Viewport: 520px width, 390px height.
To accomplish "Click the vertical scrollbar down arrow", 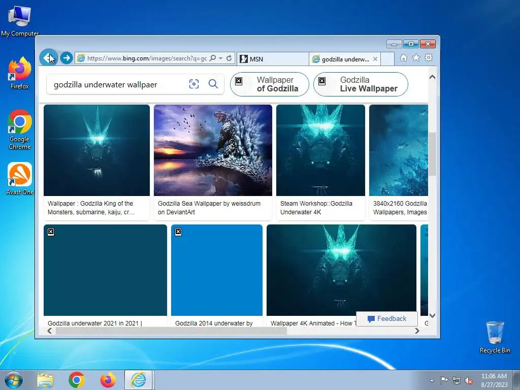I will tap(432, 315).
